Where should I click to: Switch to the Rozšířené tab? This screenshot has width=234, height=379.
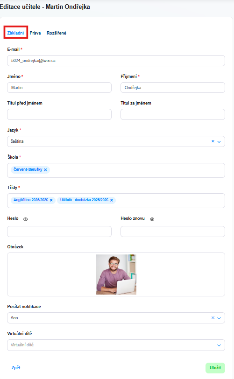click(57, 33)
